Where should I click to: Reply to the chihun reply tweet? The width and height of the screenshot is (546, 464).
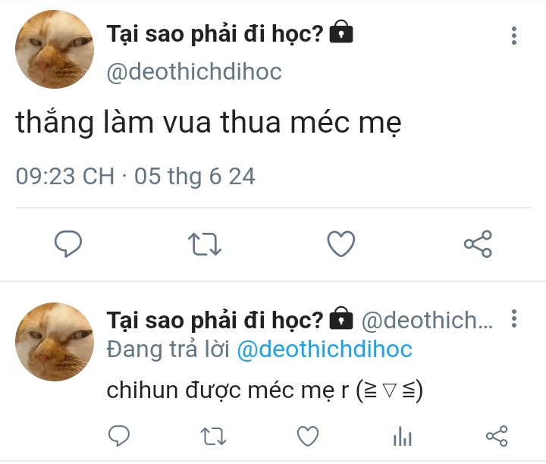(x=119, y=435)
